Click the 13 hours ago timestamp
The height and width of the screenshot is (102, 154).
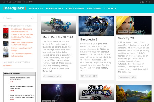[x=50, y=76]
